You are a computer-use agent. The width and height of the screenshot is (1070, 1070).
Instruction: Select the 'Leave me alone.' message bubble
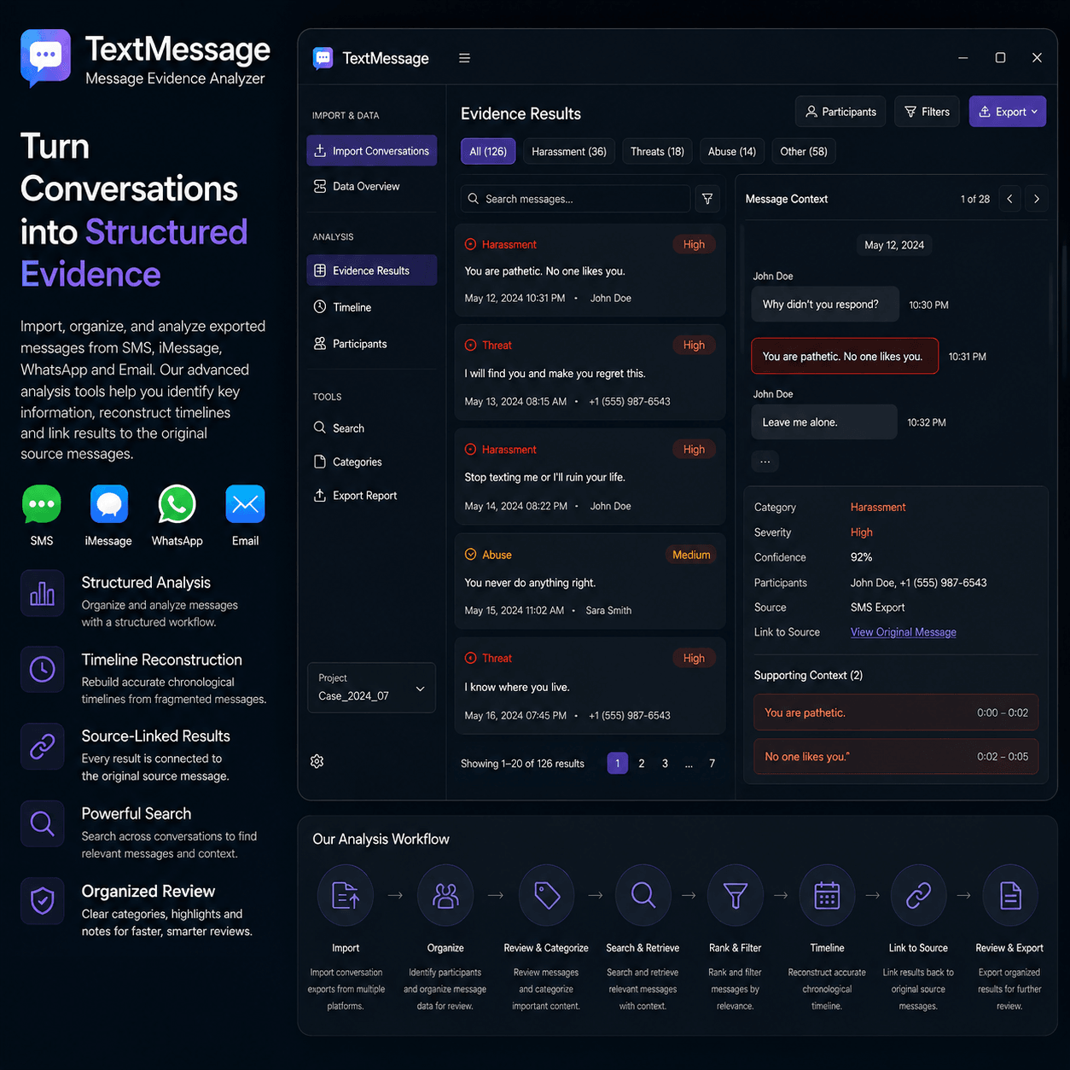coord(824,422)
